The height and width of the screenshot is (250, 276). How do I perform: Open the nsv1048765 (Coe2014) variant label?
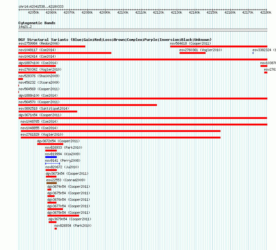[x=39, y=121]
